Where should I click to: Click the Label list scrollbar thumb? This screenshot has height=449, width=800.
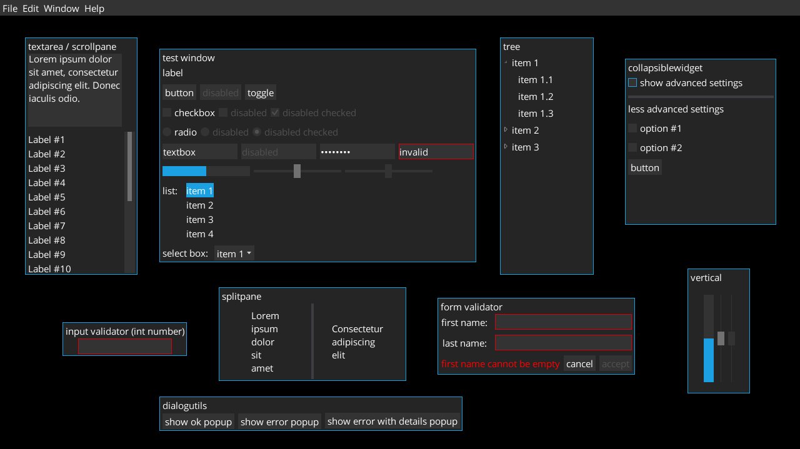point(129,166)
